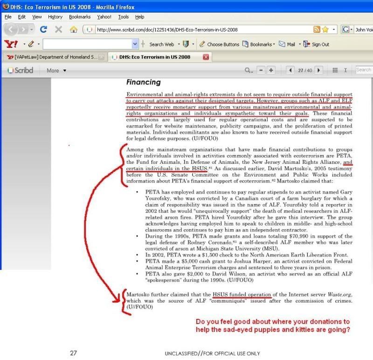Viewport: 373px width, 360px height.
Task: Go to the Firefox home page icon
Action: pyautogui.click(x=73, y=29)
